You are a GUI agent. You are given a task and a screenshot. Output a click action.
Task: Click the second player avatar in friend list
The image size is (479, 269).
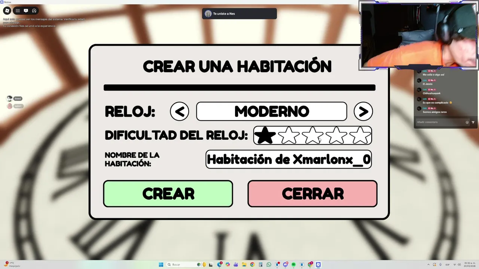click(10, 106)
